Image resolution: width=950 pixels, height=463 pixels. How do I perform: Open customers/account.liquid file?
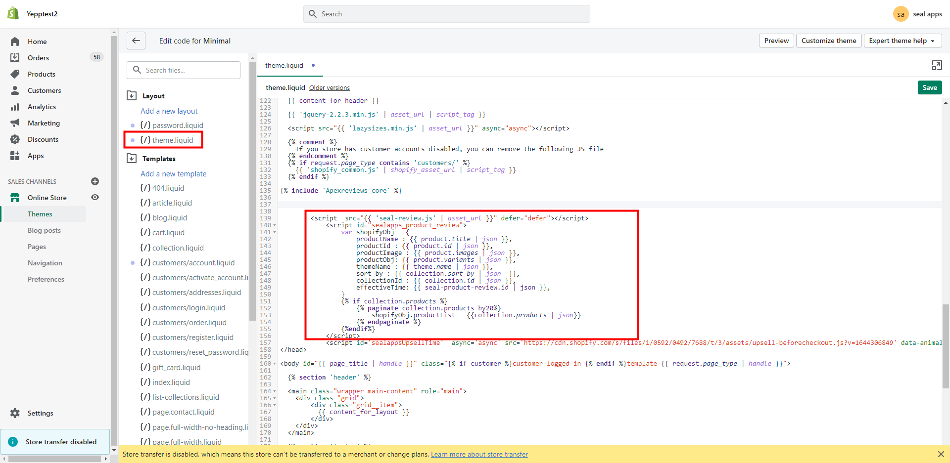click(x=188, y=263)
